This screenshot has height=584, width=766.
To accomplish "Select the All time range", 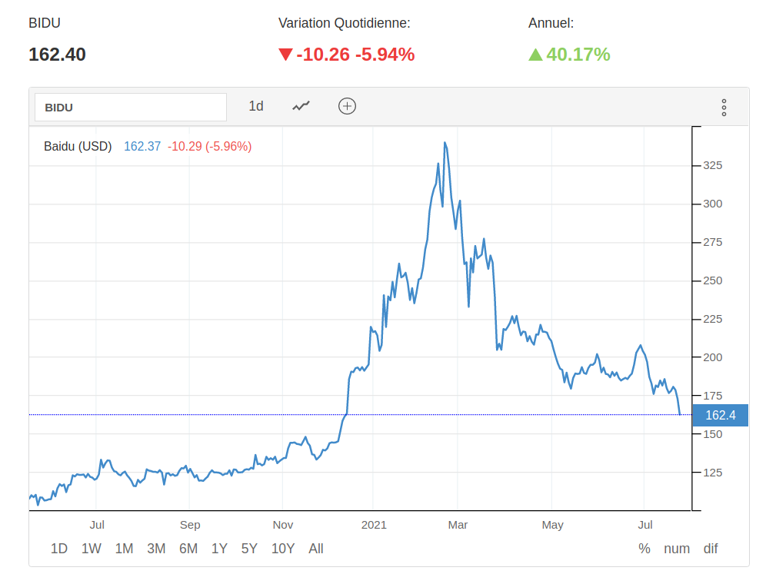I will (x=316, y=549).
